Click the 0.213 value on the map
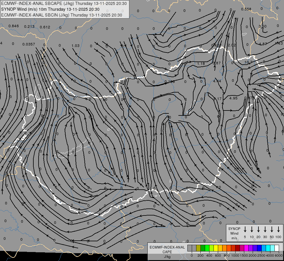The width and height of the screenshot is (284, 261). click(29, 27)
